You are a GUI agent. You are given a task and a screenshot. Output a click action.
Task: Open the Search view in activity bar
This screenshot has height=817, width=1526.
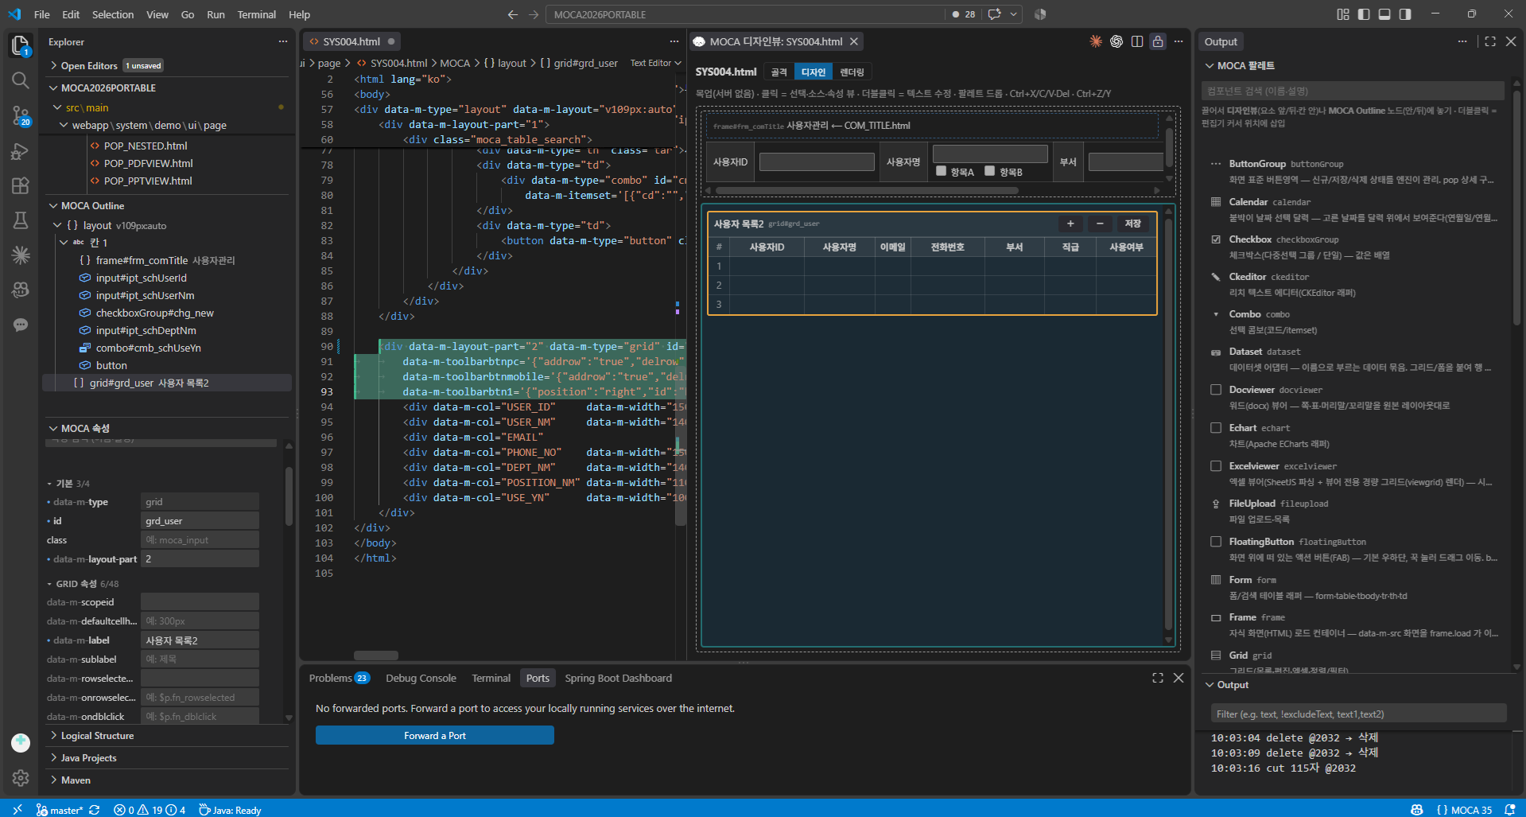21,80
